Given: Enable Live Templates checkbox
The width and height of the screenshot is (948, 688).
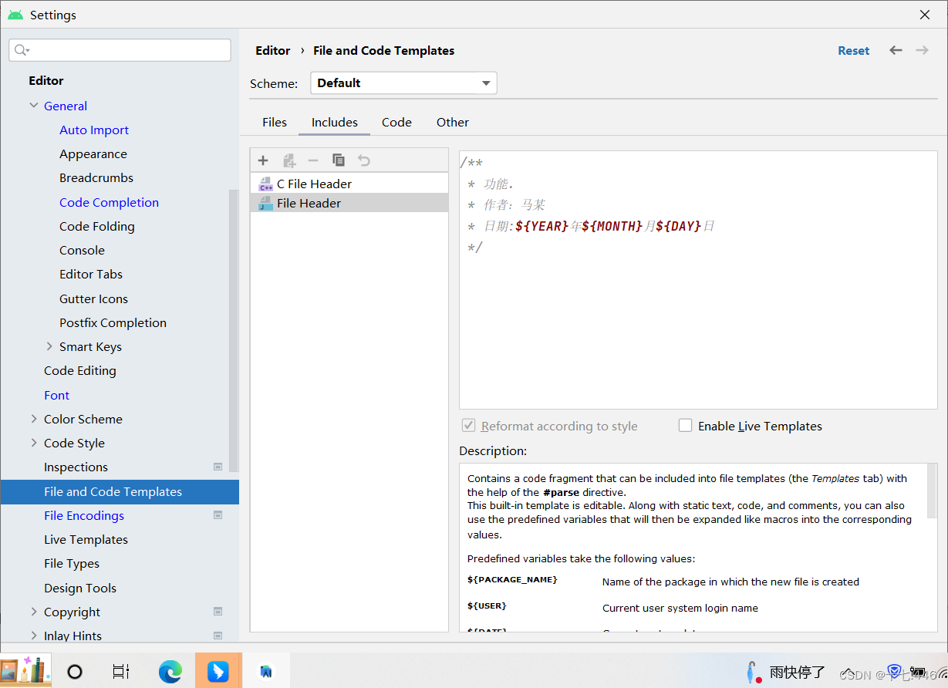Looking at the screenshot, I should click(x=685, y=425).
